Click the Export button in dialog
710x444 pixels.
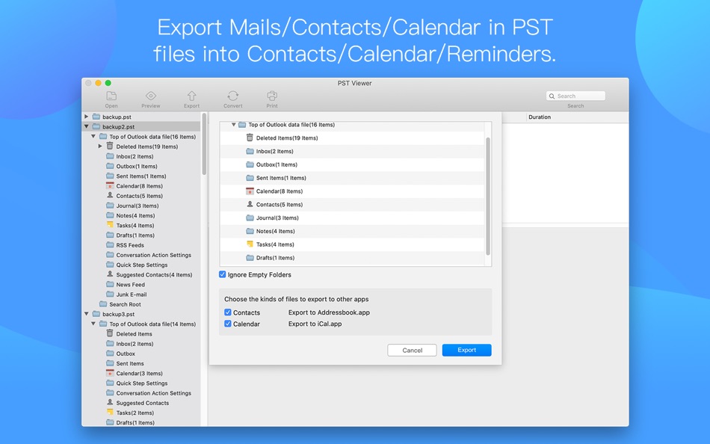[466, 350]
